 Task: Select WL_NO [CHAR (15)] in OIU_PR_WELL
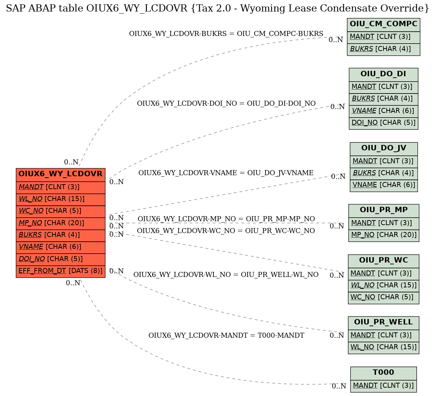[x=384, y=348]
